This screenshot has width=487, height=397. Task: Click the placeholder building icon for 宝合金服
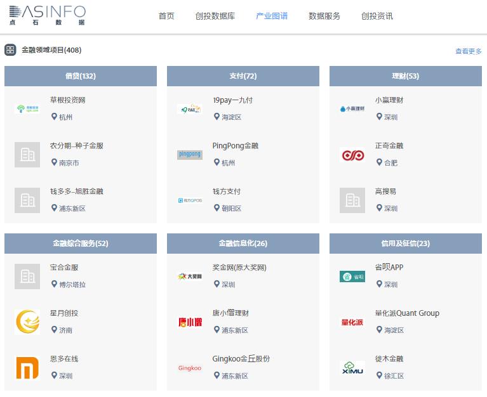[x=27, y=277]
